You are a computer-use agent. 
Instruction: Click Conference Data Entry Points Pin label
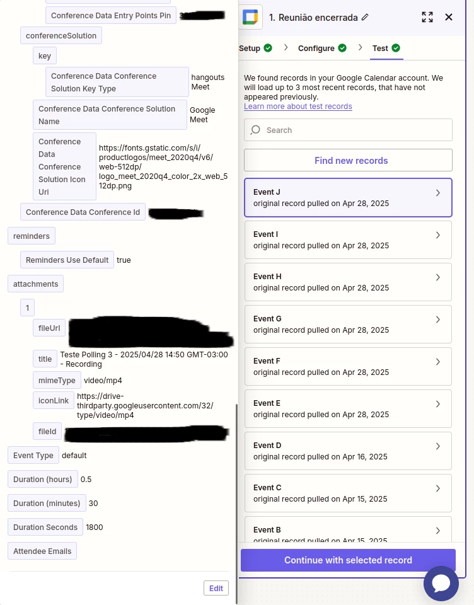click(x=111, y=15)
